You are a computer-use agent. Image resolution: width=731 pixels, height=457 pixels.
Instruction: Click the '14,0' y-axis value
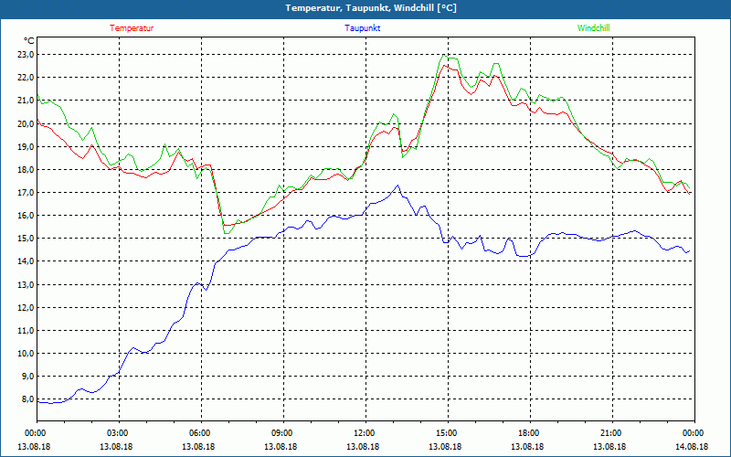click(27, 261)
